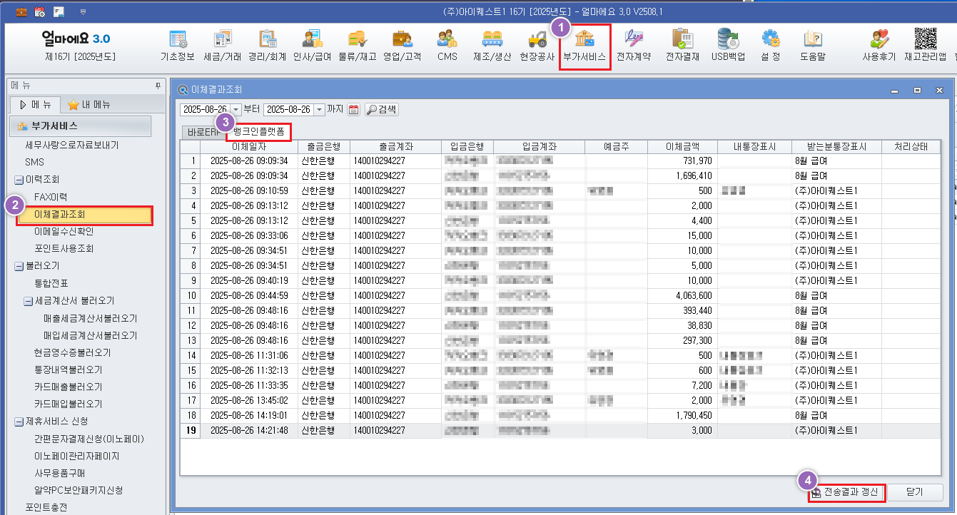Open the 설정 gear icon

[771, 44]
